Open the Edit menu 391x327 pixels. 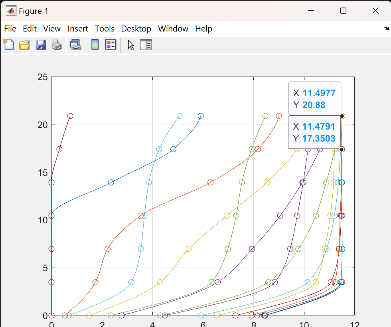click(x=30, y=29)
